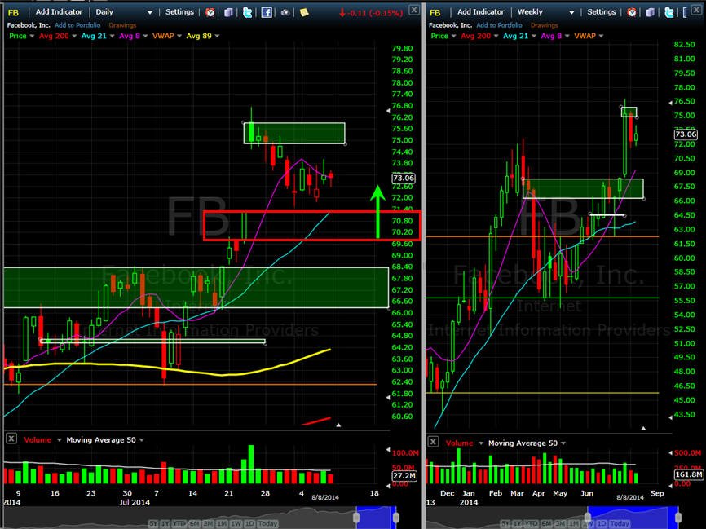Viewport: 706px width, 529px height.
Task: Select the 1Y range button in Daily chart
Action: point(165,523)
